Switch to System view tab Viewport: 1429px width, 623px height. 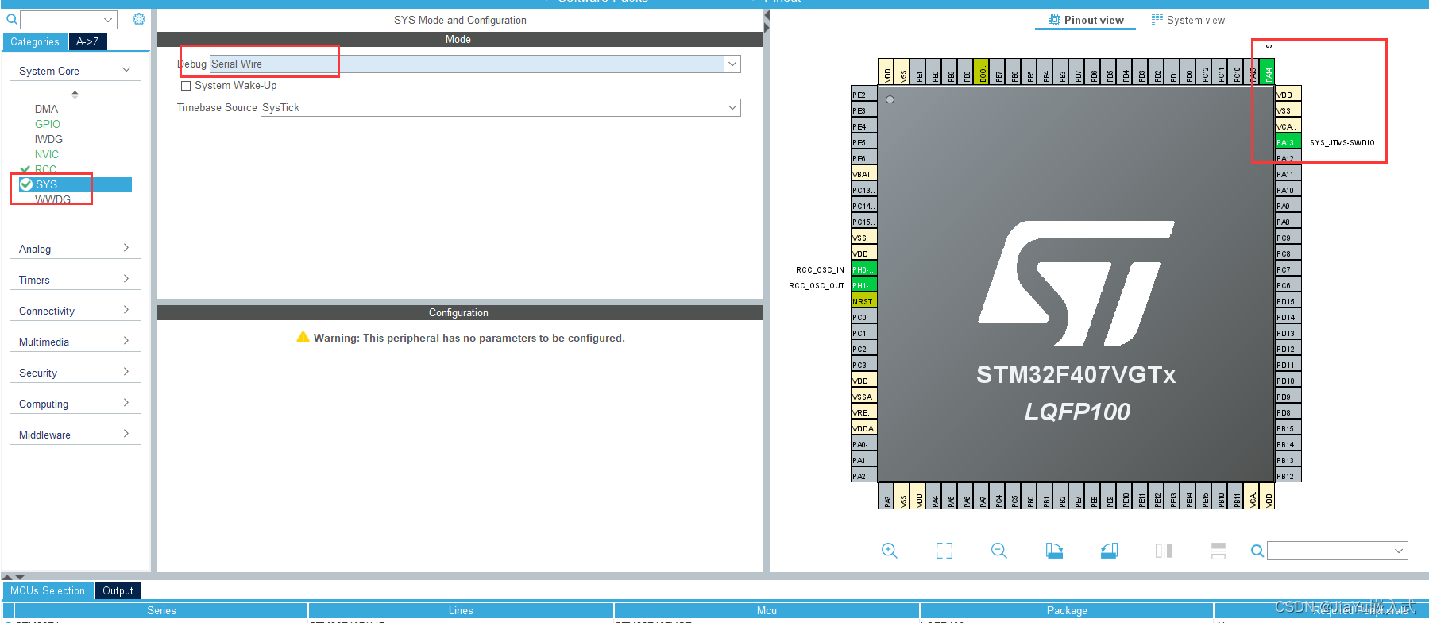point(1188,21)
